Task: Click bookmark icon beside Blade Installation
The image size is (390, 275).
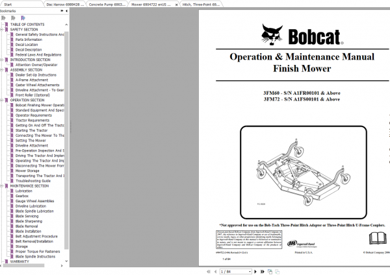Action: pos(12,232)
